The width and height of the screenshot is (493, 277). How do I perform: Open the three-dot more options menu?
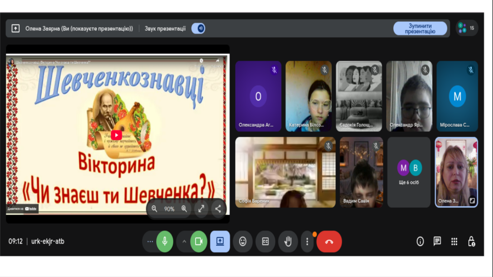[x=307, y=241]
